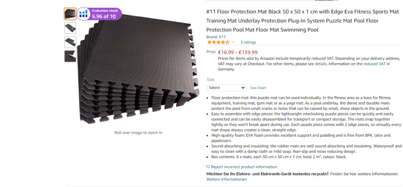This screenshot has width=403, height=187.
Task: Open the 3 ratings link
Action: coord(248,42)
